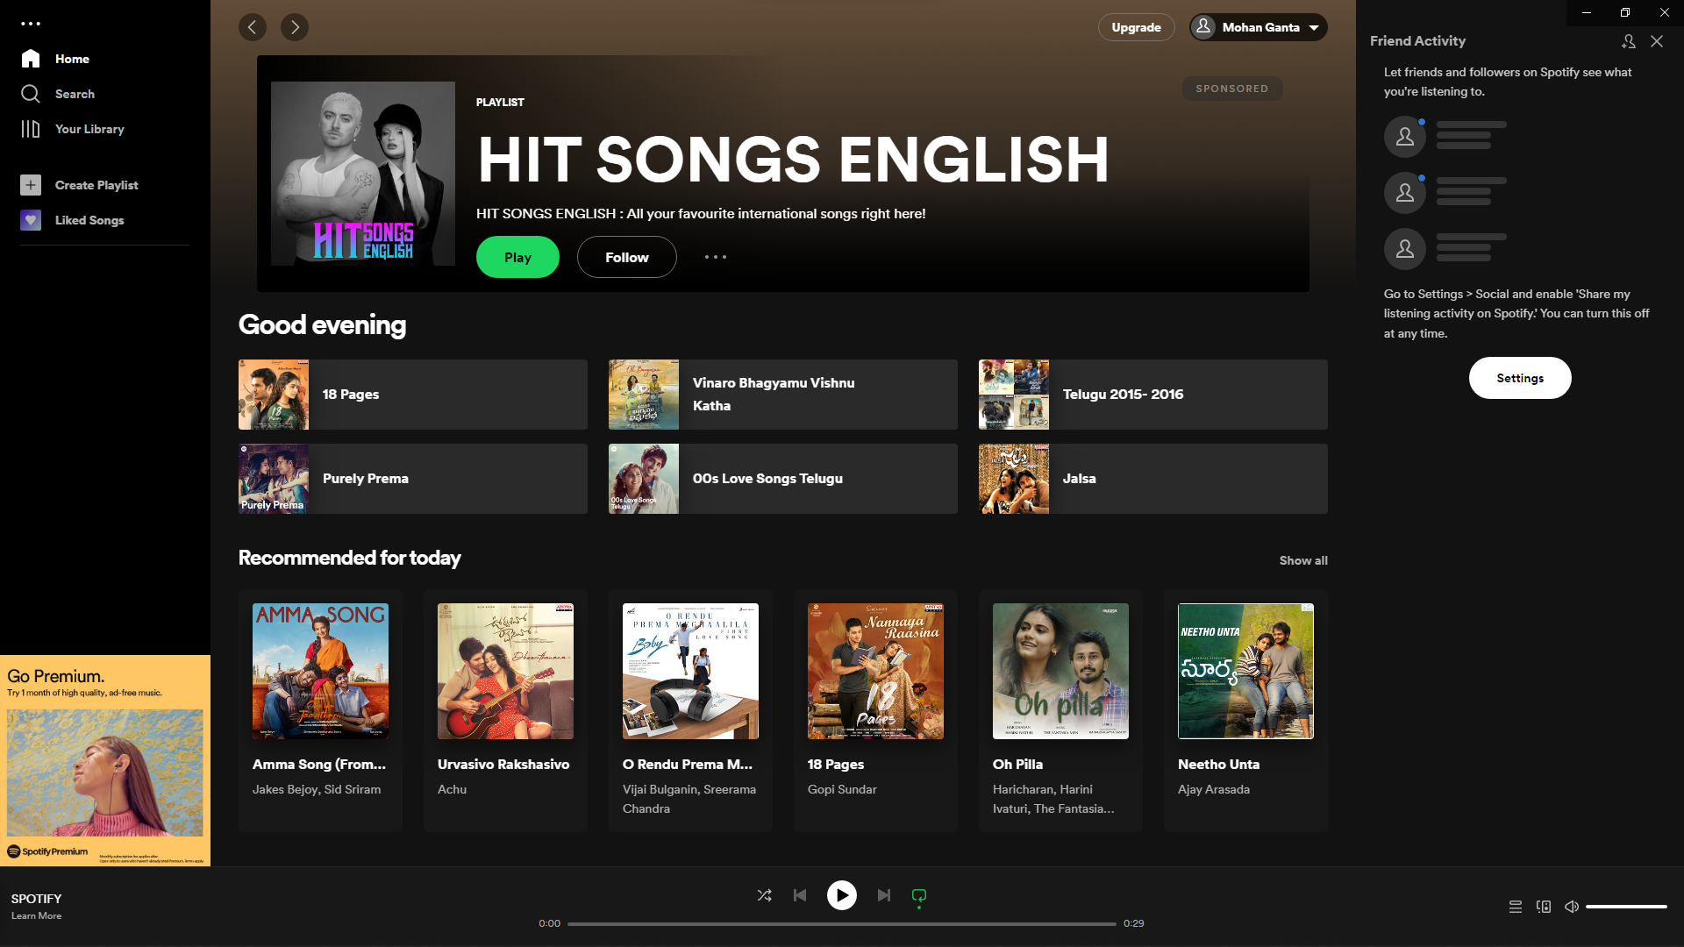Go back with the left arrow
This screenshot has height=947, width=1684.
[x=253, y=27]
